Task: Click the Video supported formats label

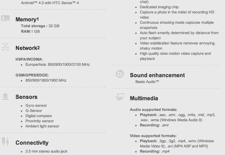Action: [x=153, y=136]
